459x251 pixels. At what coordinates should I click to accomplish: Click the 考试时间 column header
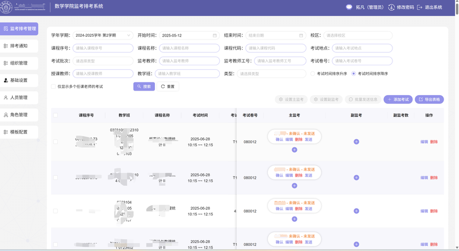[x=200, y=115]
